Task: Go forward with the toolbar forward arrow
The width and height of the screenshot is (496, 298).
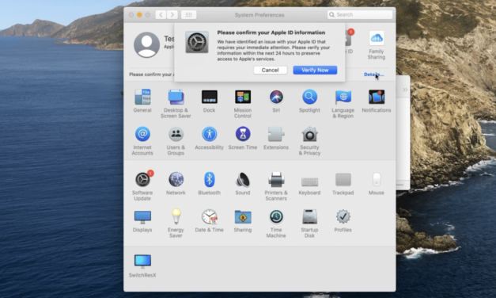Action: point(172,14)
